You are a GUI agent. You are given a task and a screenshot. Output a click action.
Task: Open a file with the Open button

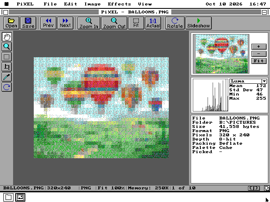(11, 23)
